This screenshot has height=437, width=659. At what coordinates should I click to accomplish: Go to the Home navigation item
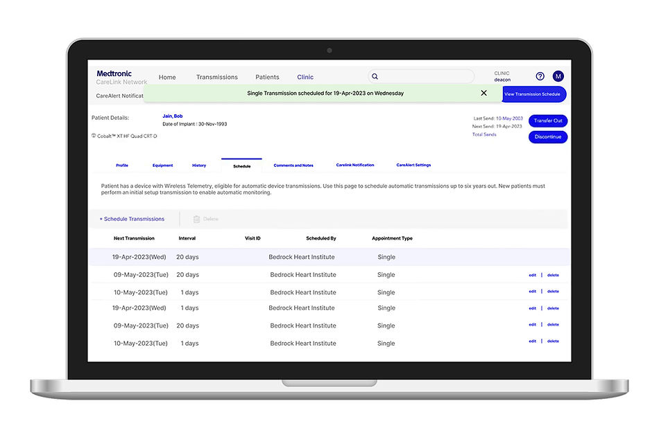[167, 78]
